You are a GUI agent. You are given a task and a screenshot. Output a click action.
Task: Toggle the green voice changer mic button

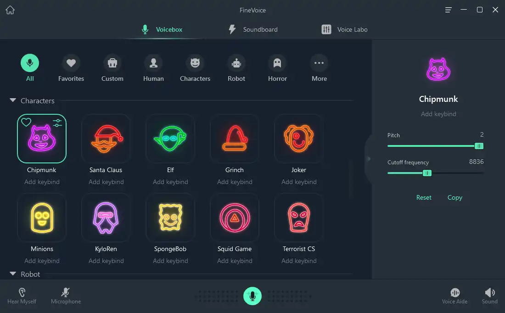coord(252,296)
